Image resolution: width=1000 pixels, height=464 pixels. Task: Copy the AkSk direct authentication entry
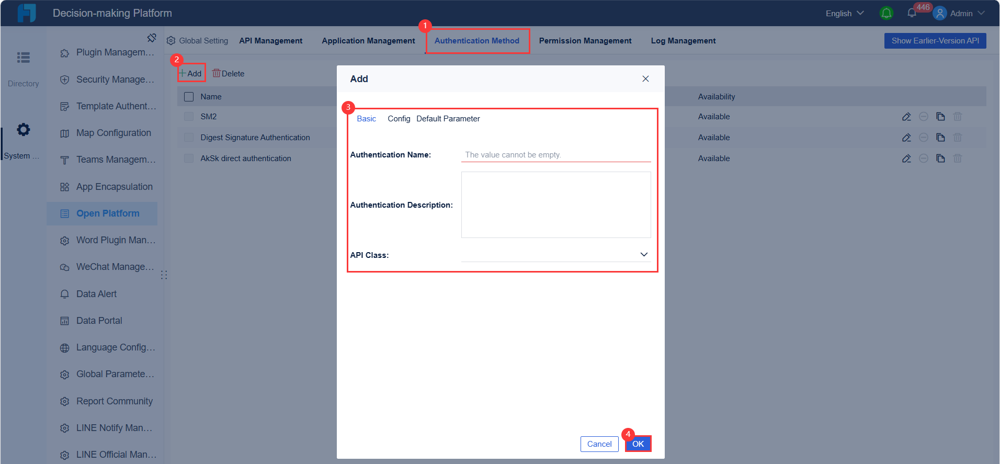pyautogui.click(x=940, y=159)
